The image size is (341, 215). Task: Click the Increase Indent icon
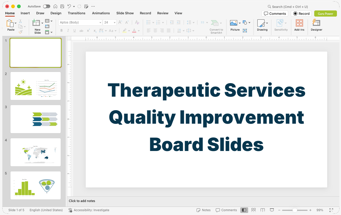[179, 22]
